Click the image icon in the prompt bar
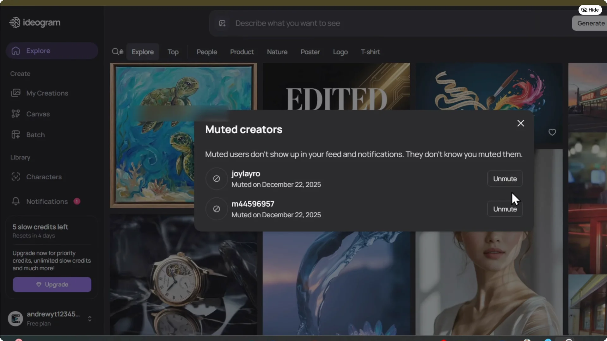 222,23
